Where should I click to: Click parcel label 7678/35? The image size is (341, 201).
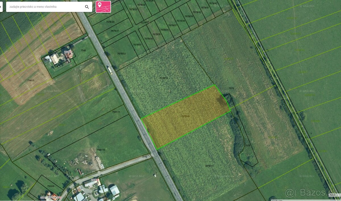click(x=157, y=34)
